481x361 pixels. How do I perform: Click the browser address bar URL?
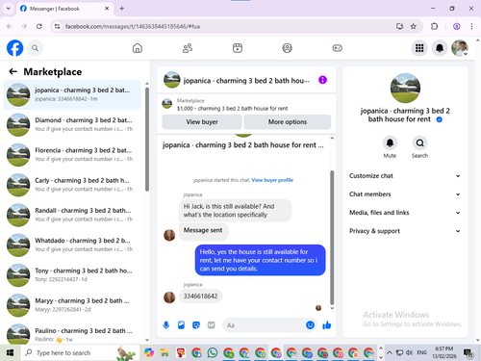tap(133, 26)
